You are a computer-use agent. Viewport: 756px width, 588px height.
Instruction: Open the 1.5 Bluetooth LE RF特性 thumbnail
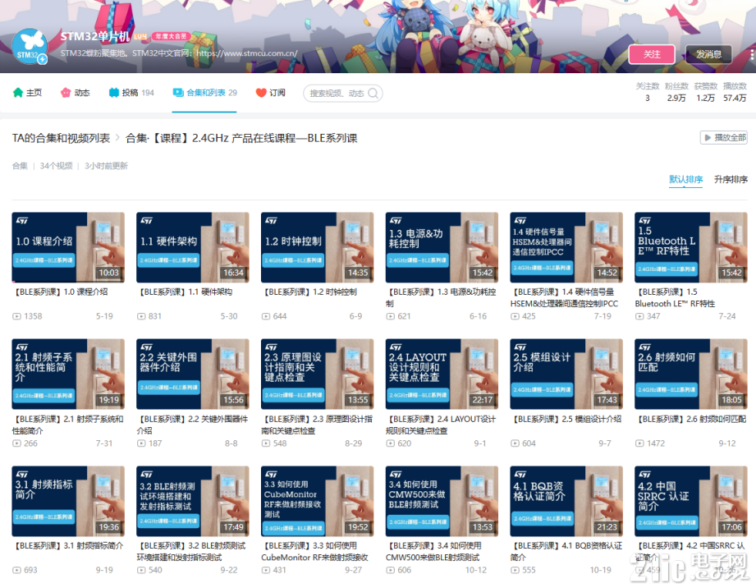[691, 247]
